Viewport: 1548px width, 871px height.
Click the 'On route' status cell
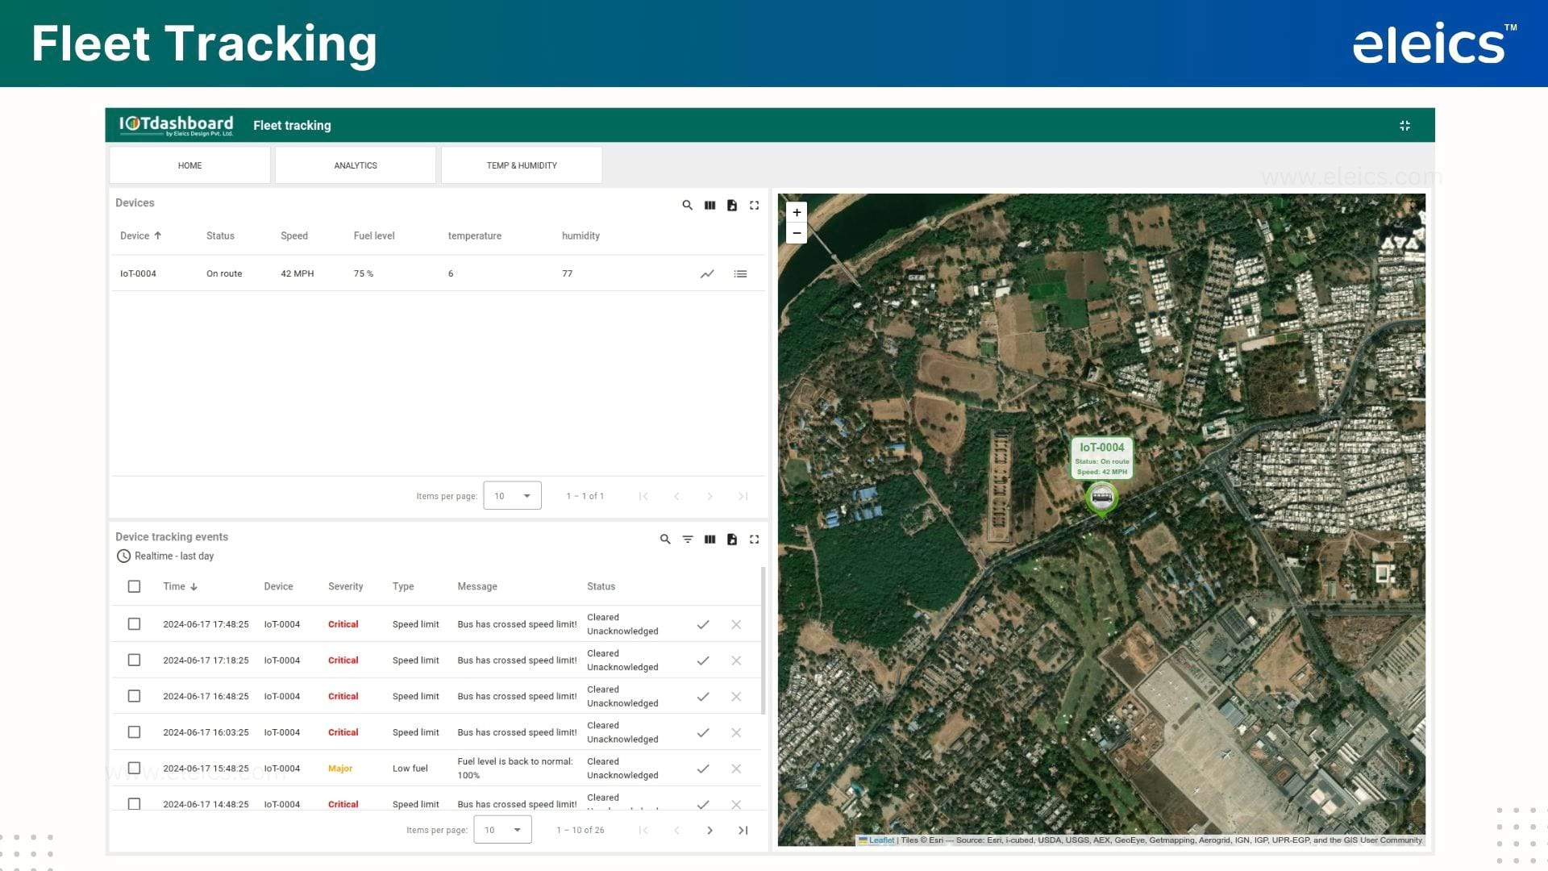click(224, 274)
